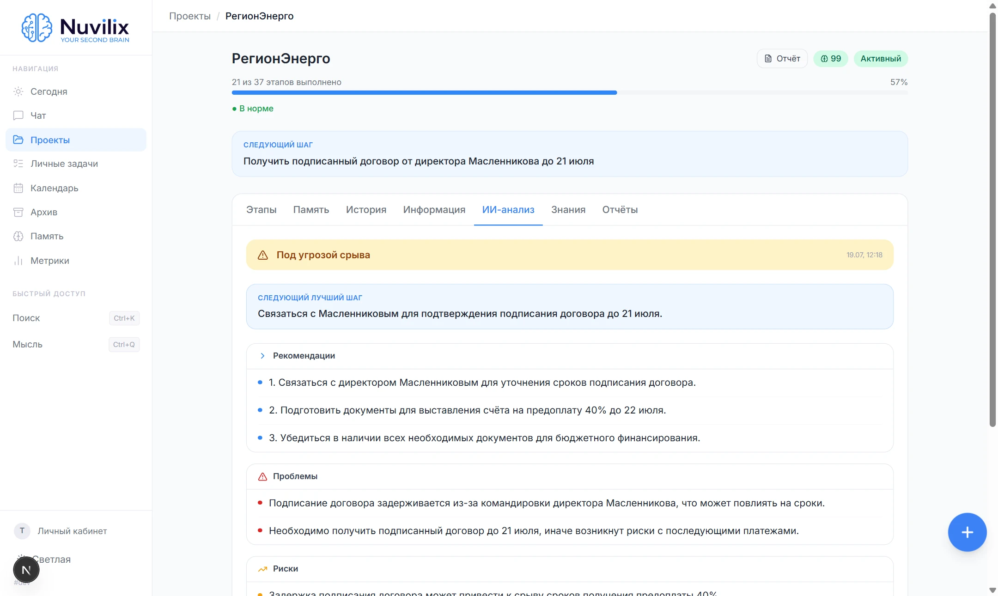
Task: Click the Отчёт button
Action: (x=782, y=59)
